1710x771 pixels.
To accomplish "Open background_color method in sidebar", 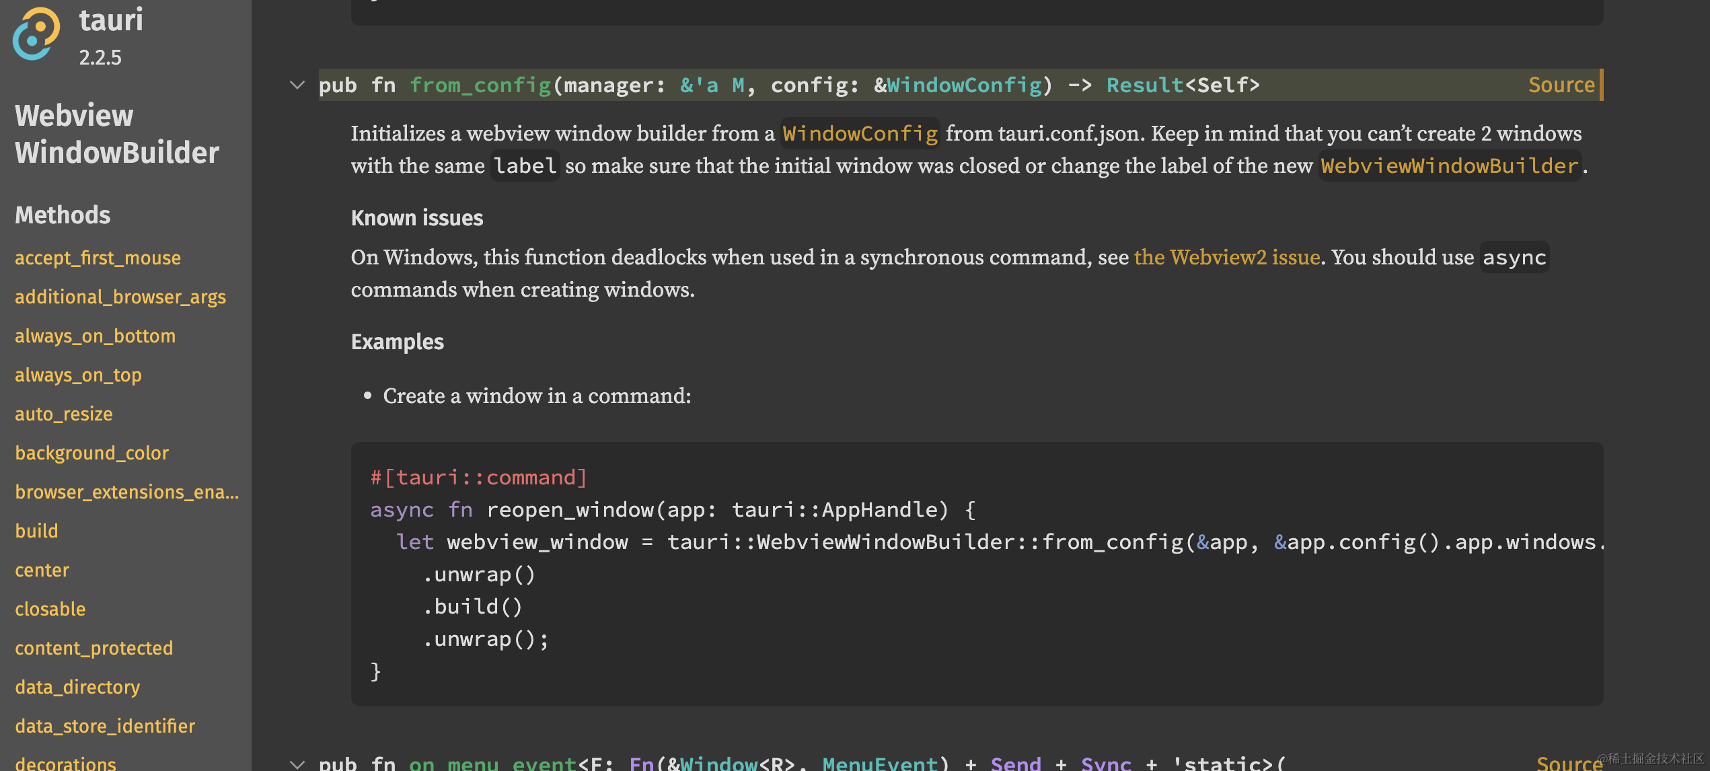I will (x=91, y=453).
